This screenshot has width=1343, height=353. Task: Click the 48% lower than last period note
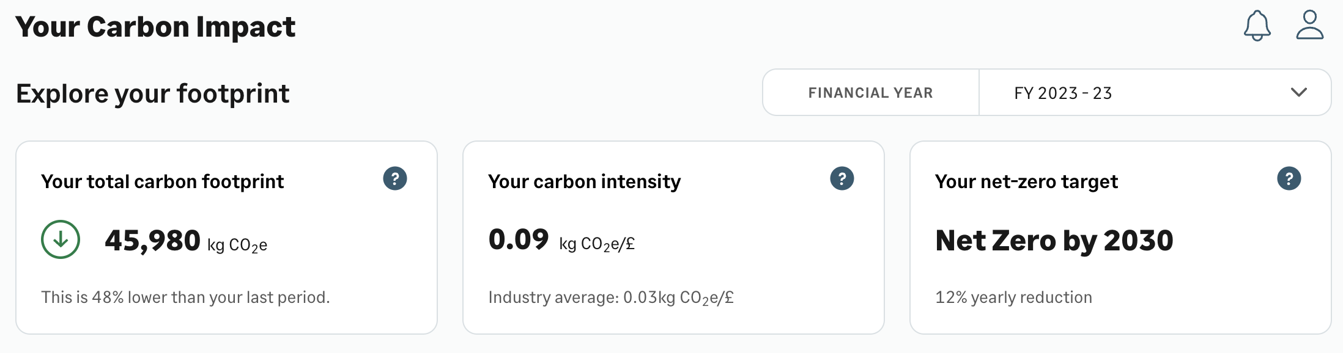(x=185, y=297)
